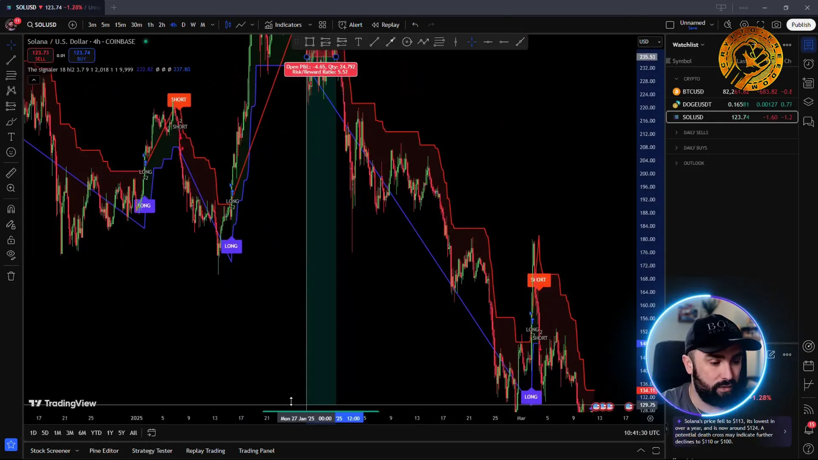Open quick search icon in top bar
Viewport: 818px width, 460px height.
[728, 25]
